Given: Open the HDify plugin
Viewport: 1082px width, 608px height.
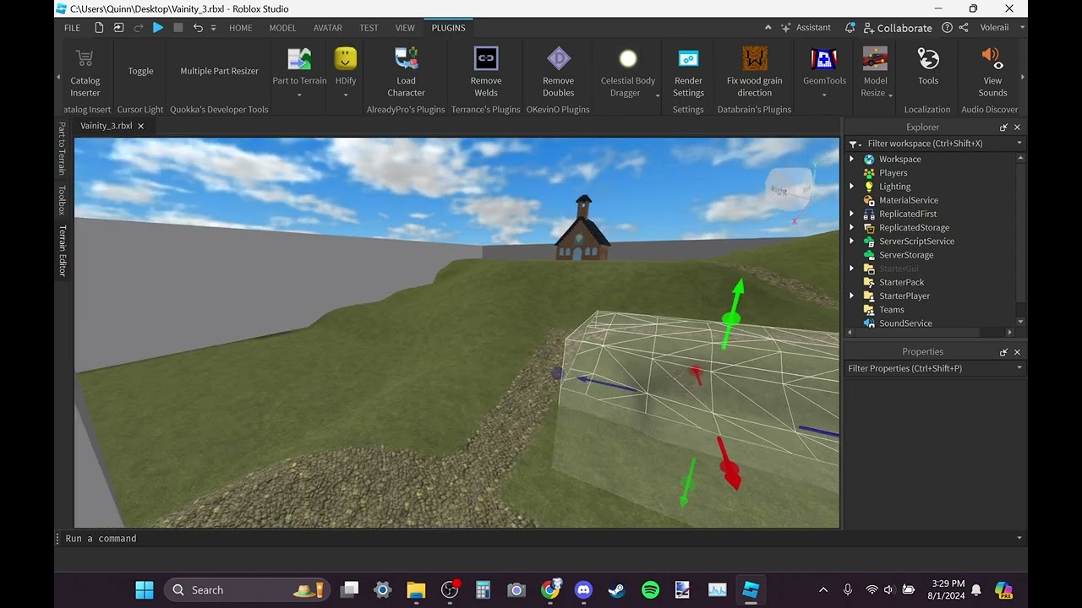Looking at the screenshot, I should (x=345, y=68).
